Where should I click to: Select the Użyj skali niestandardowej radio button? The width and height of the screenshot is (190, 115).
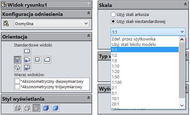coord(113,21)
